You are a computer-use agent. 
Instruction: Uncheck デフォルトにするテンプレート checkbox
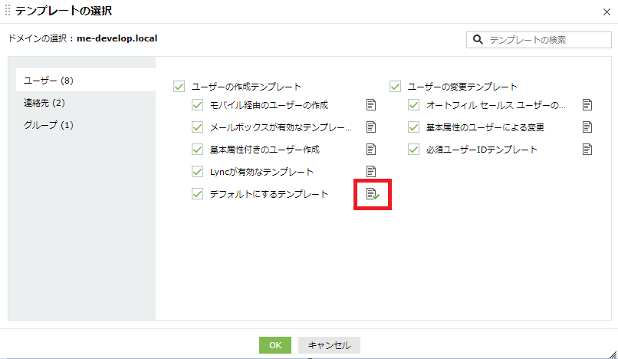(x=197, y=194)
